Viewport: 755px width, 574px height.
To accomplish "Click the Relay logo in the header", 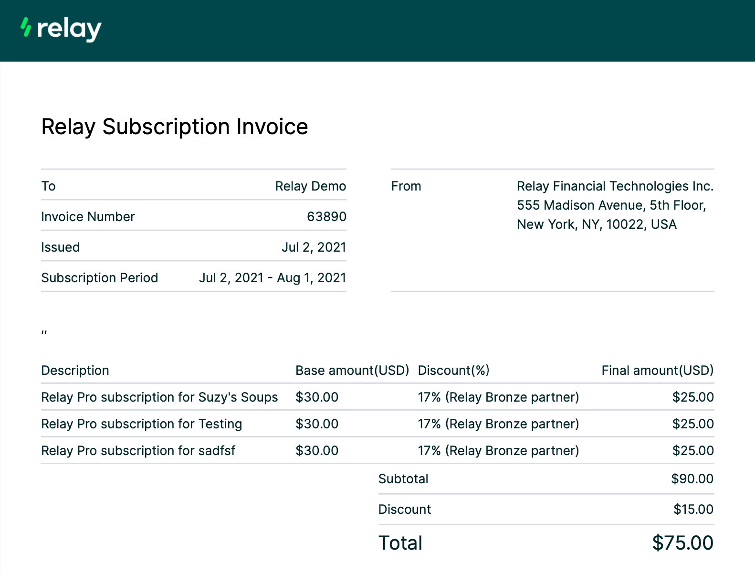I will coord(61,30).
